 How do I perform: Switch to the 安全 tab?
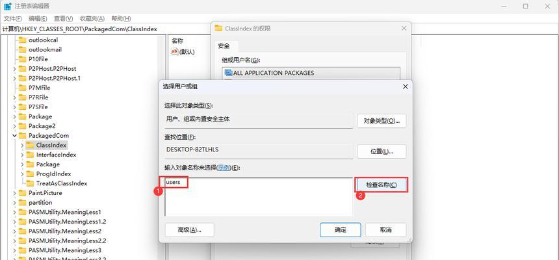(x=224, y=45)
